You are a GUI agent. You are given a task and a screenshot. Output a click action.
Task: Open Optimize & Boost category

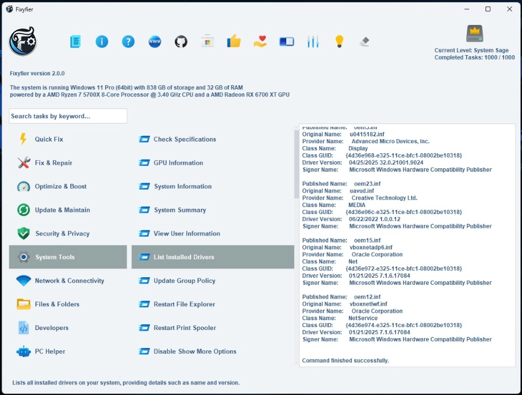pyautogui.click(x=68, y=186)
